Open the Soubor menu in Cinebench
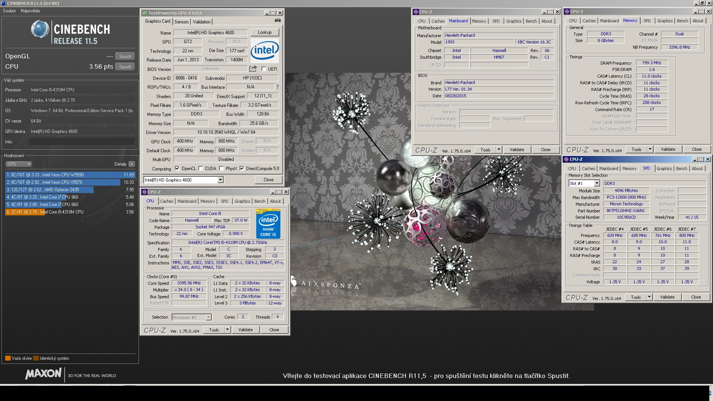 [9, 11]
